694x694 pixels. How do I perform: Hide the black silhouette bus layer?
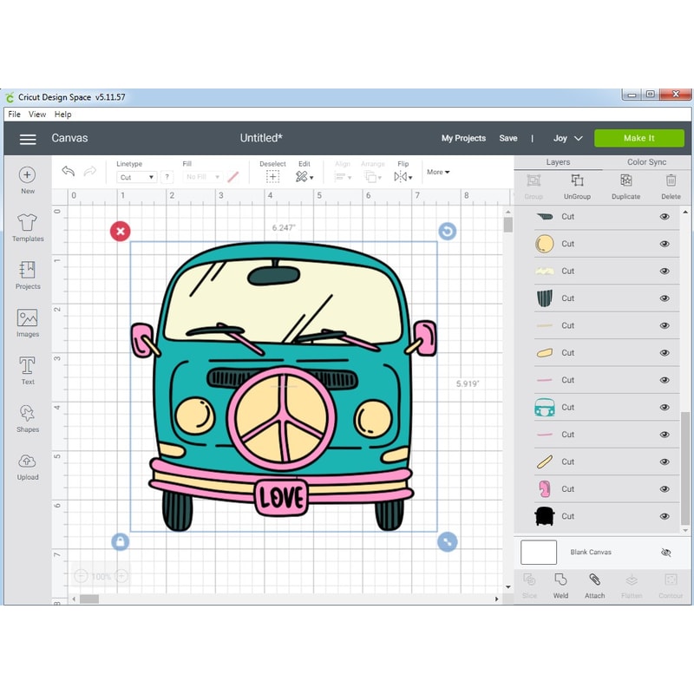tap(665, 516)
